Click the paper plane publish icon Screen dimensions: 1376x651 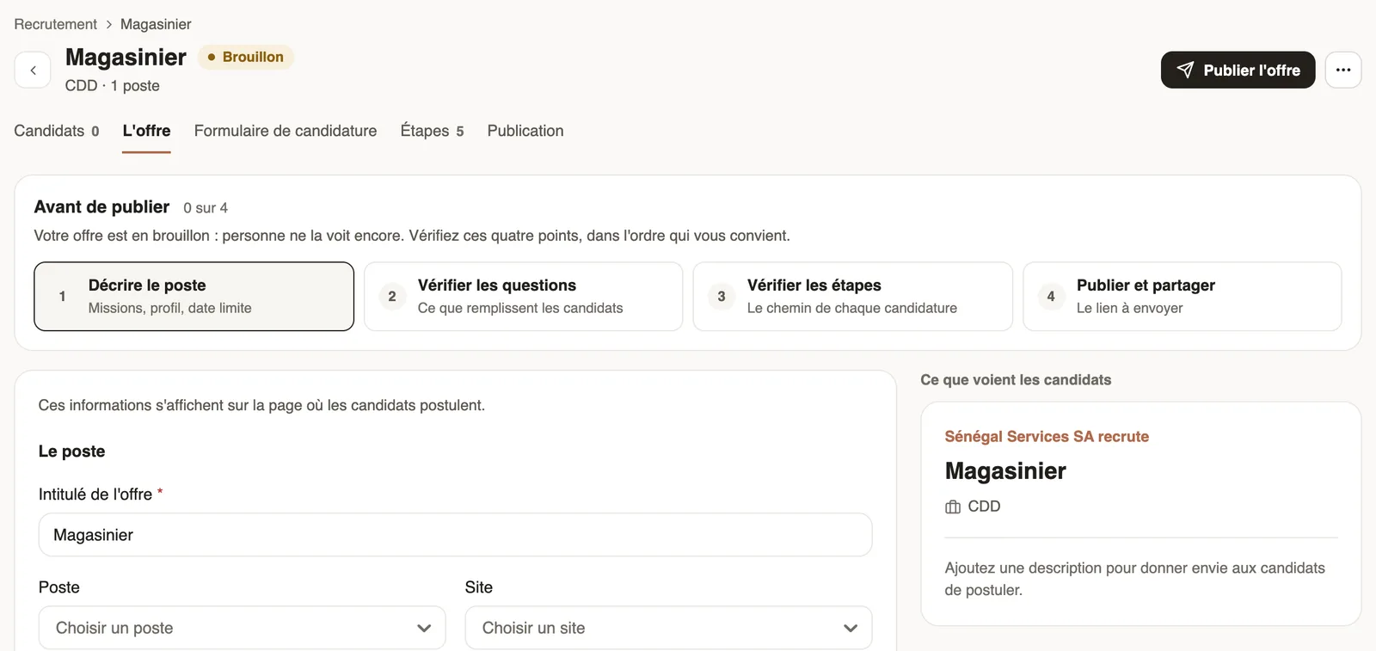[1185, 70]
